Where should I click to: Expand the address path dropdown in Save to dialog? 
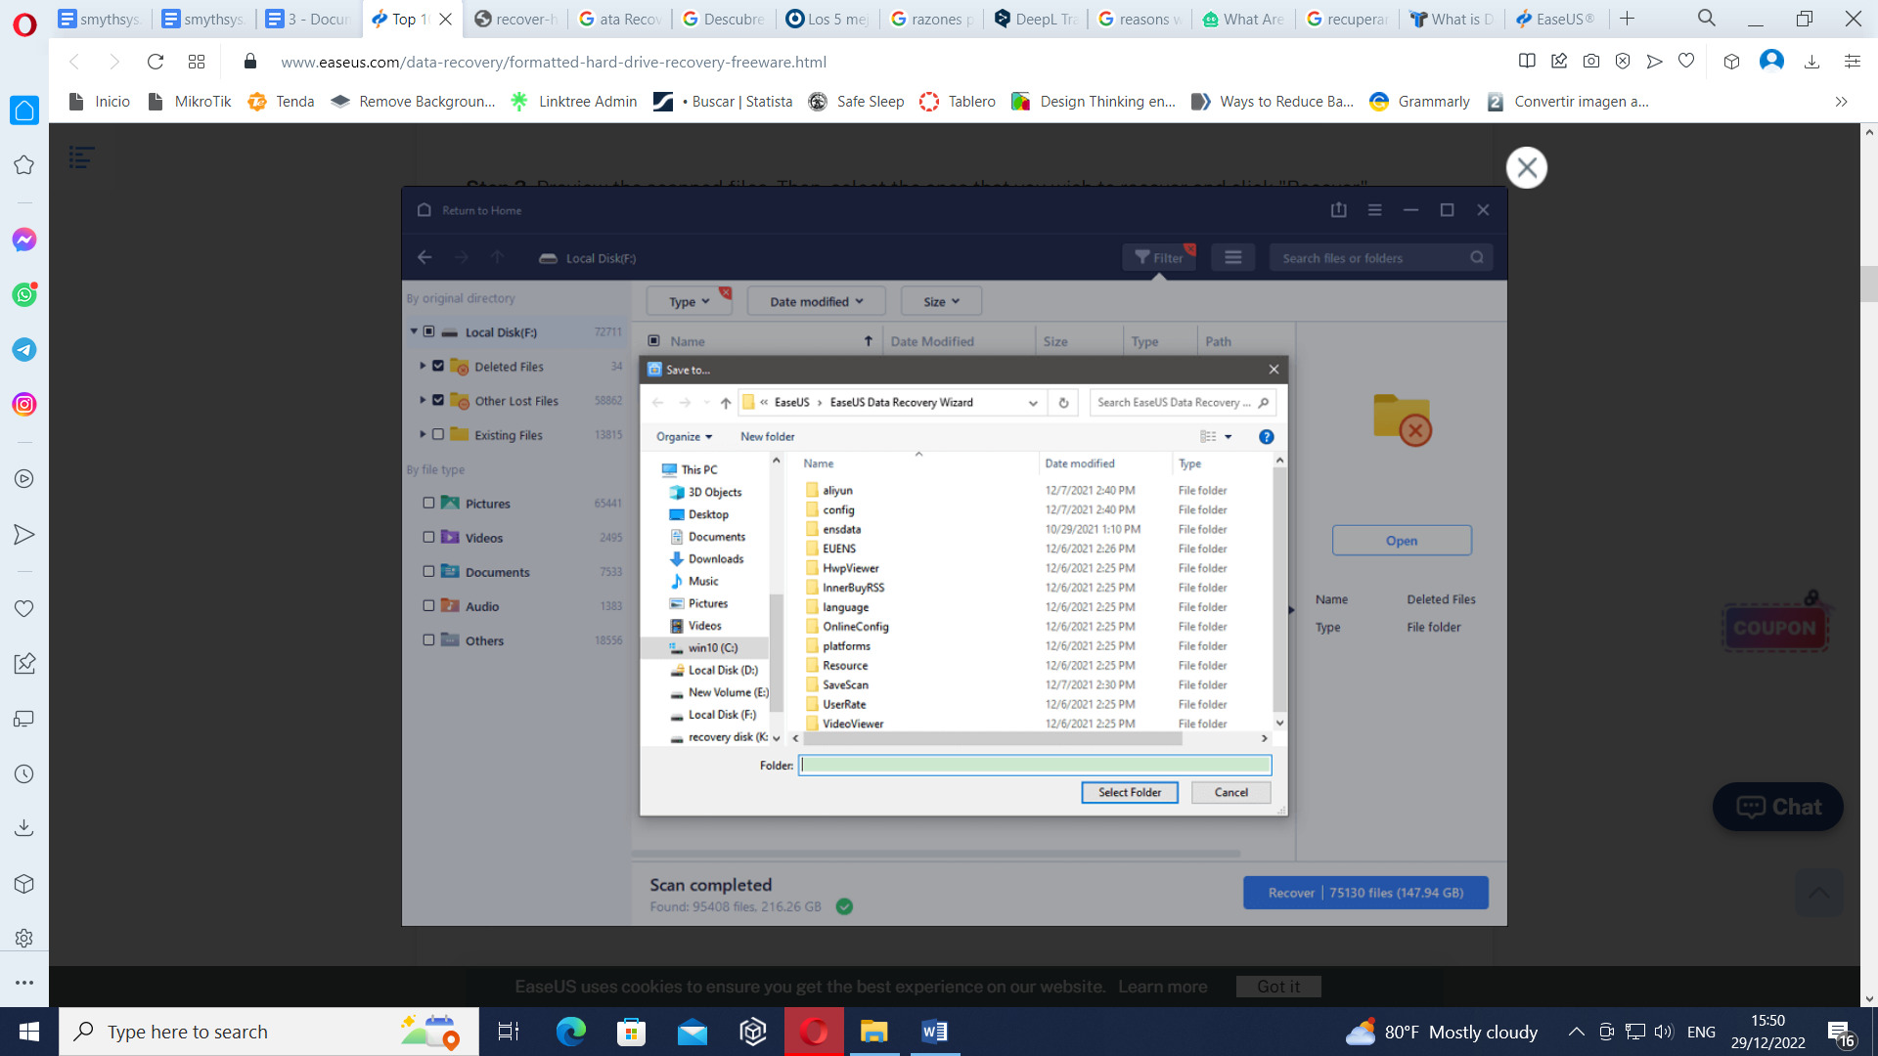[1033, 403]
